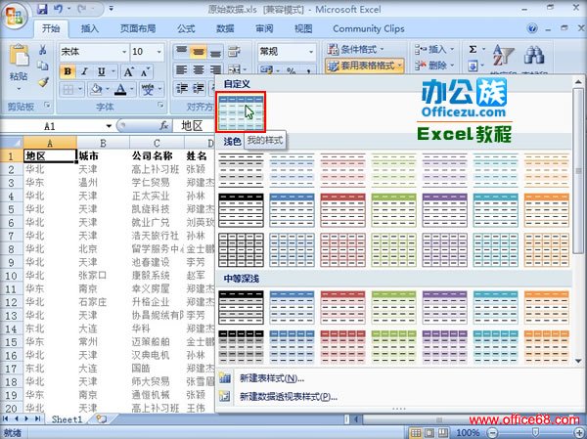Select column B header
The height and width of the screenshot is (439, 587).
(x=103, y=143)
